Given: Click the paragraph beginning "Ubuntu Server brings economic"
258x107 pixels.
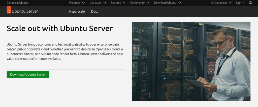Looking at the screenshot, I should (65, 51).
